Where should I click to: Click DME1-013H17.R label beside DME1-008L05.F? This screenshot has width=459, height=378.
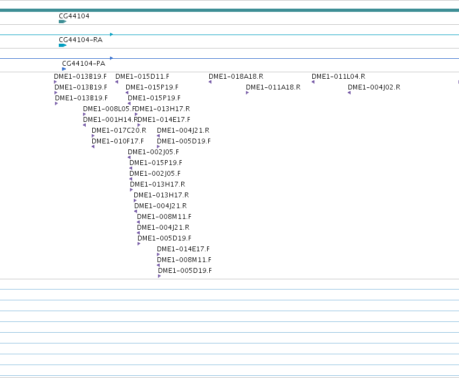tap(162, 109)
